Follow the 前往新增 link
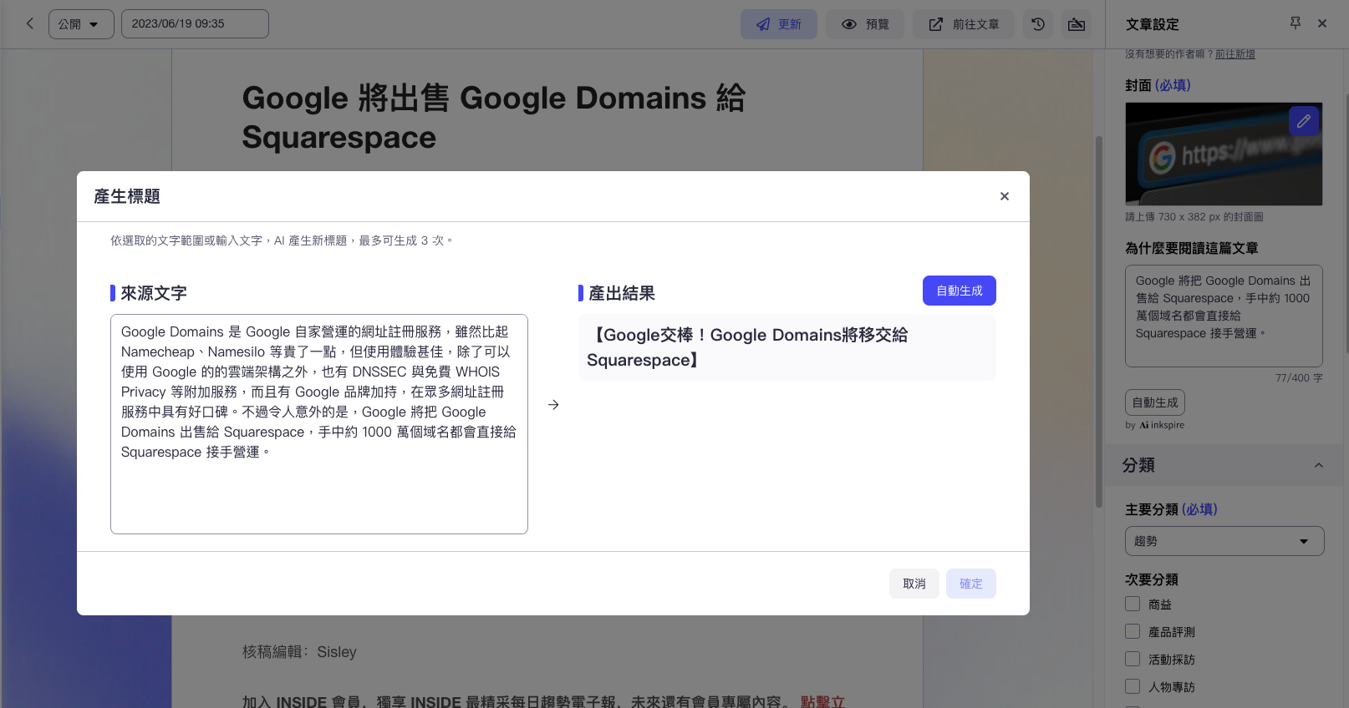 coord(1235,54)
